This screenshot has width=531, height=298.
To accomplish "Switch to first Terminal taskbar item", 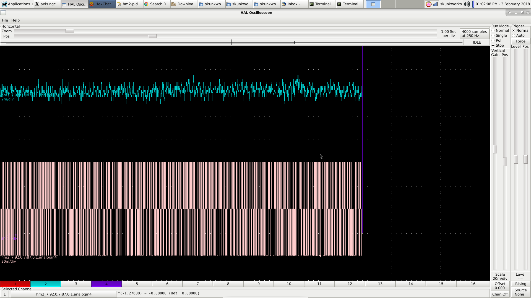I will coord(322,4).
